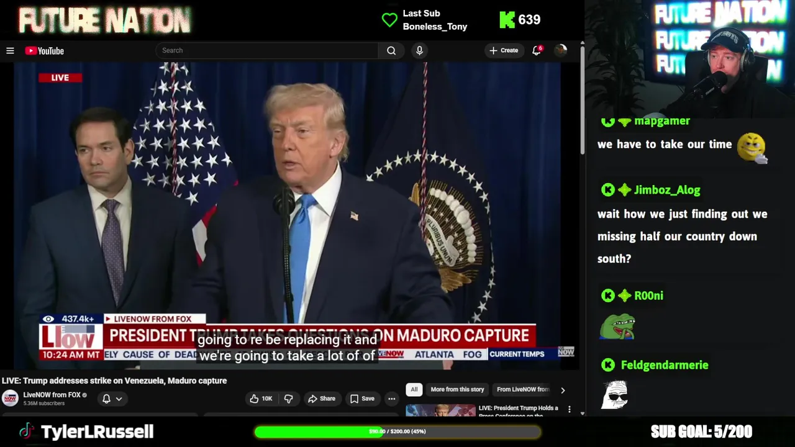Click the Kick badge beside Feldgendarmerie
The image size is (795, 447).
(608, 365)
